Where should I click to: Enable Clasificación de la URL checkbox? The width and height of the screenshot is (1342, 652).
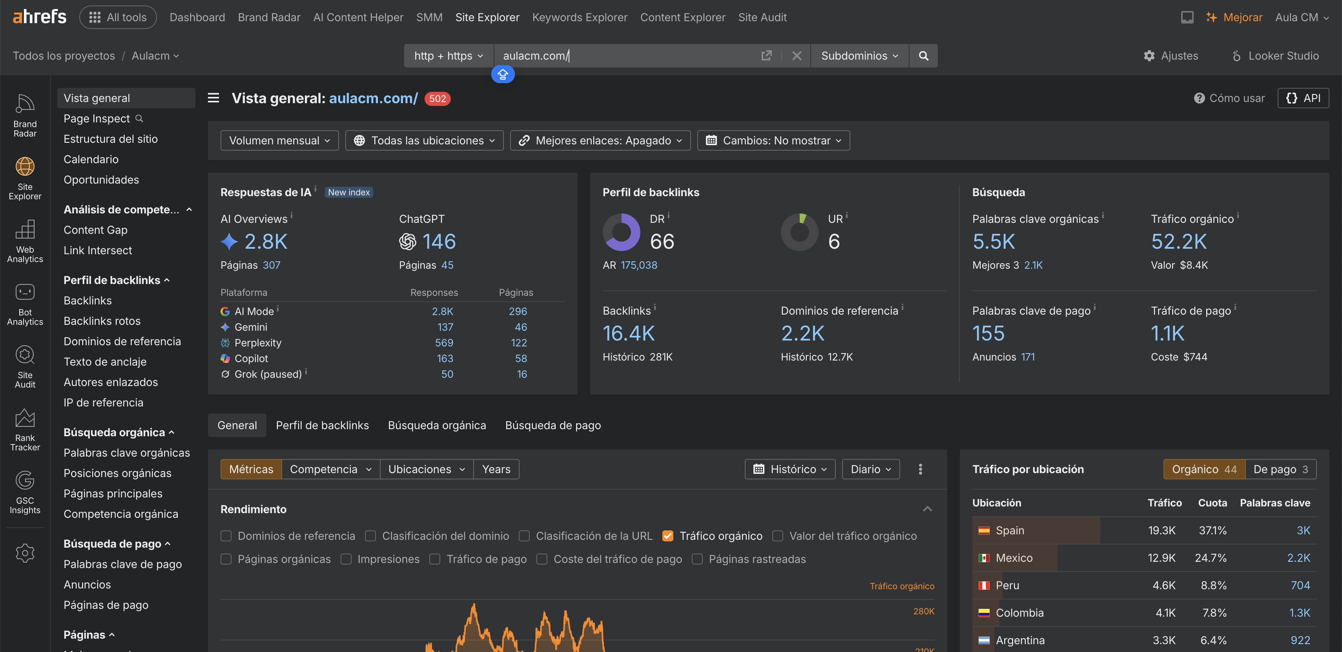(524, 536)
